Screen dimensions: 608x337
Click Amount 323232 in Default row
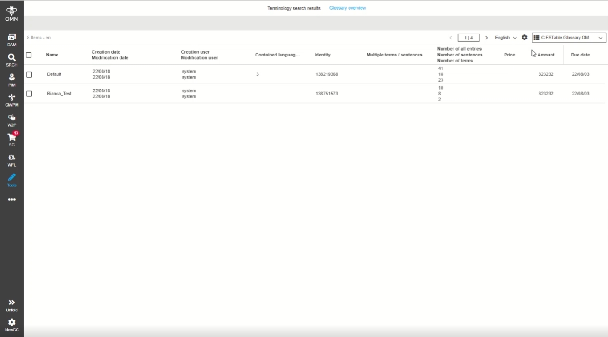(546, 74)
